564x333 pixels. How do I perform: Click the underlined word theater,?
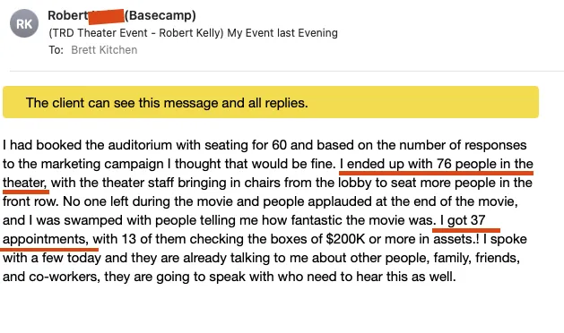tap(25, 183)
